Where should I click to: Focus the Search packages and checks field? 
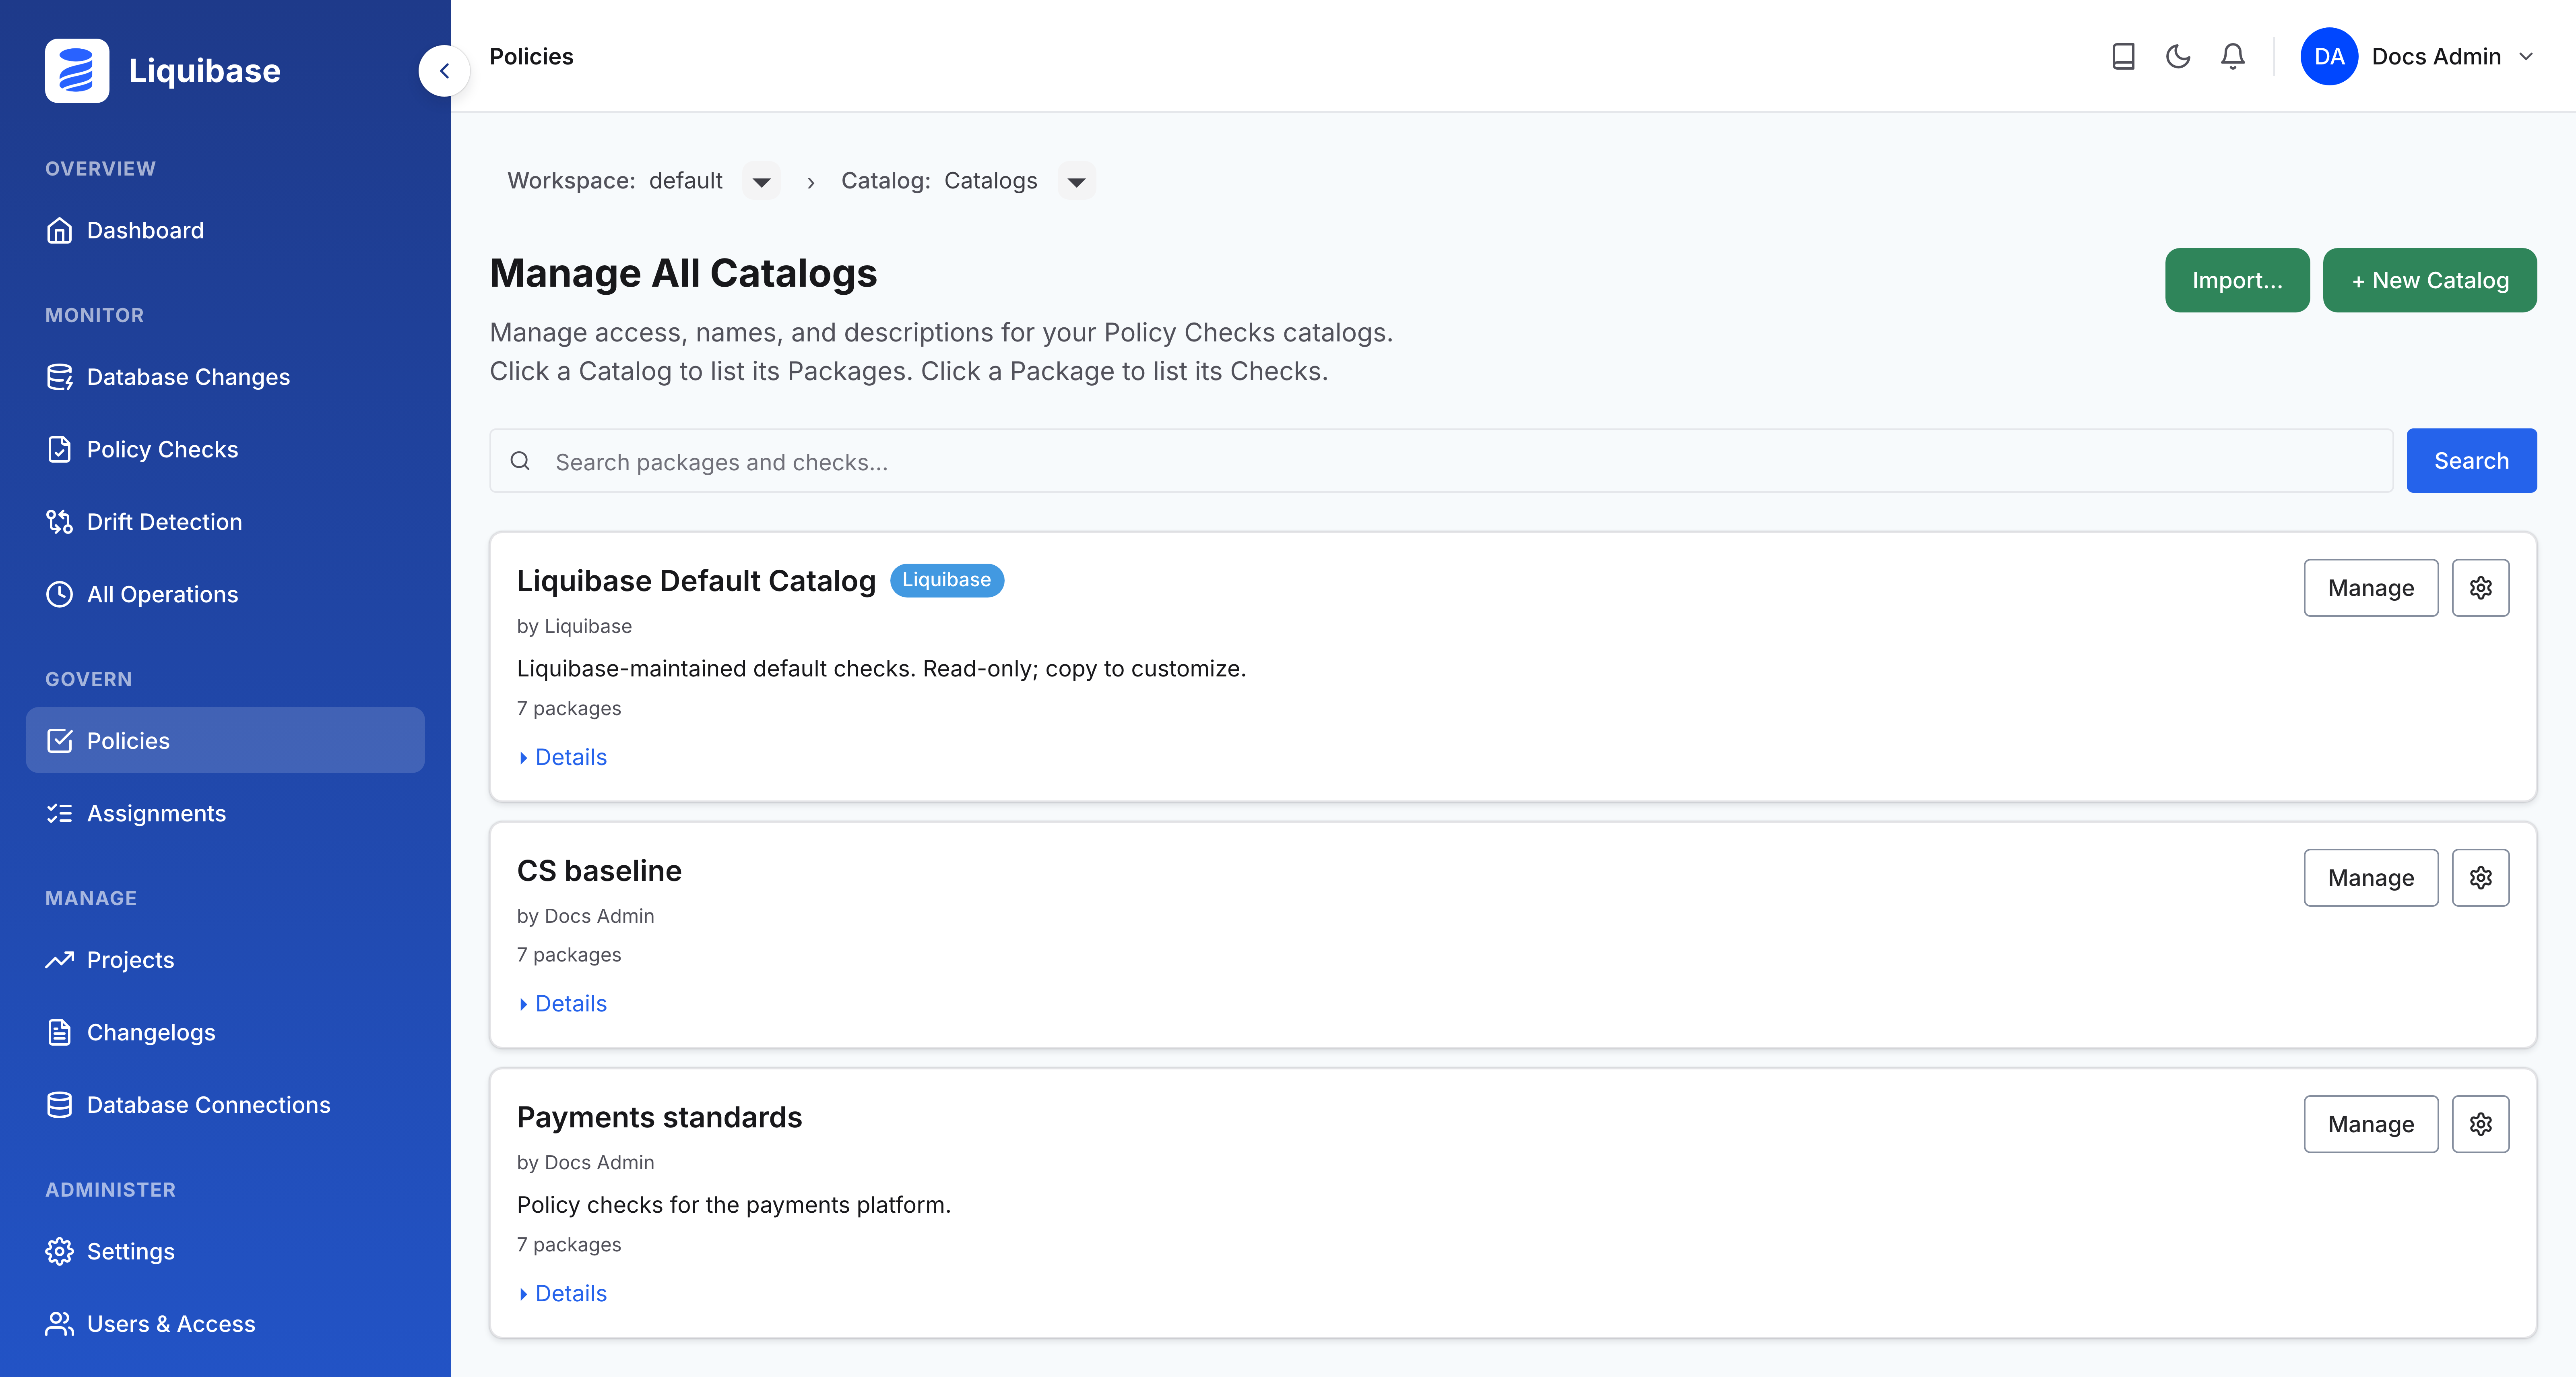[1441, 461]
